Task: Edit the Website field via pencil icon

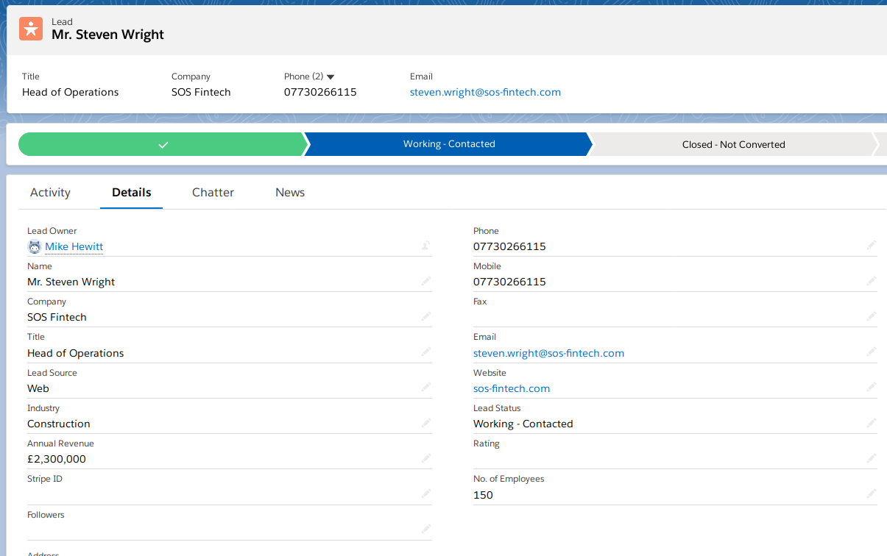Action: (872, 387)
